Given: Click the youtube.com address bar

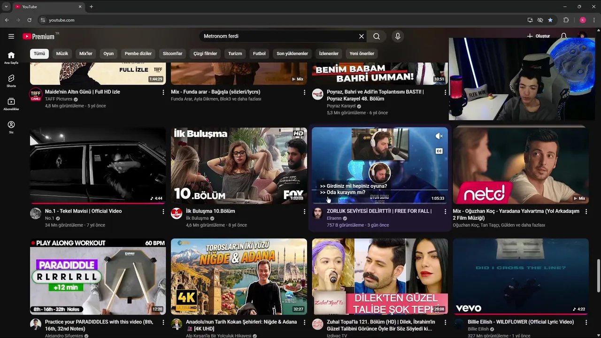Looking at the screenshot, I should tap(282, 20).
